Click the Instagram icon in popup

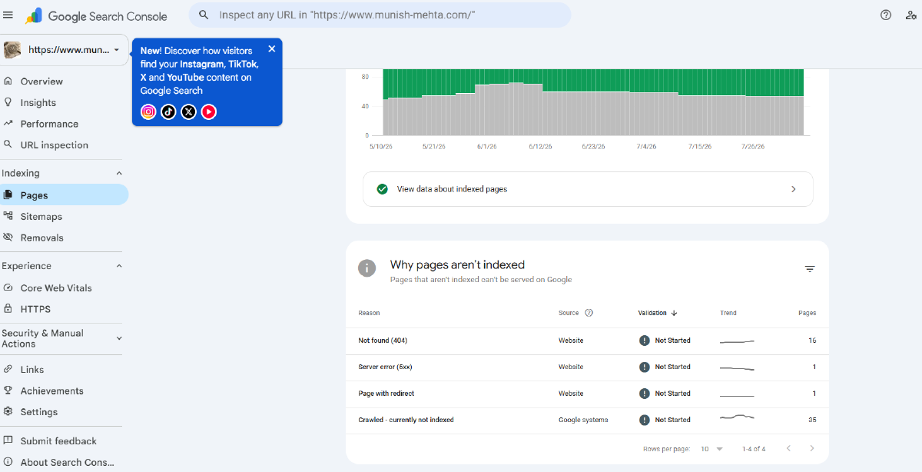(148, 111)
